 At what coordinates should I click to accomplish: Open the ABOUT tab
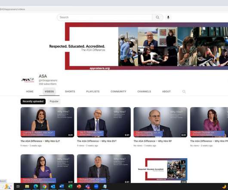point(166,92)
